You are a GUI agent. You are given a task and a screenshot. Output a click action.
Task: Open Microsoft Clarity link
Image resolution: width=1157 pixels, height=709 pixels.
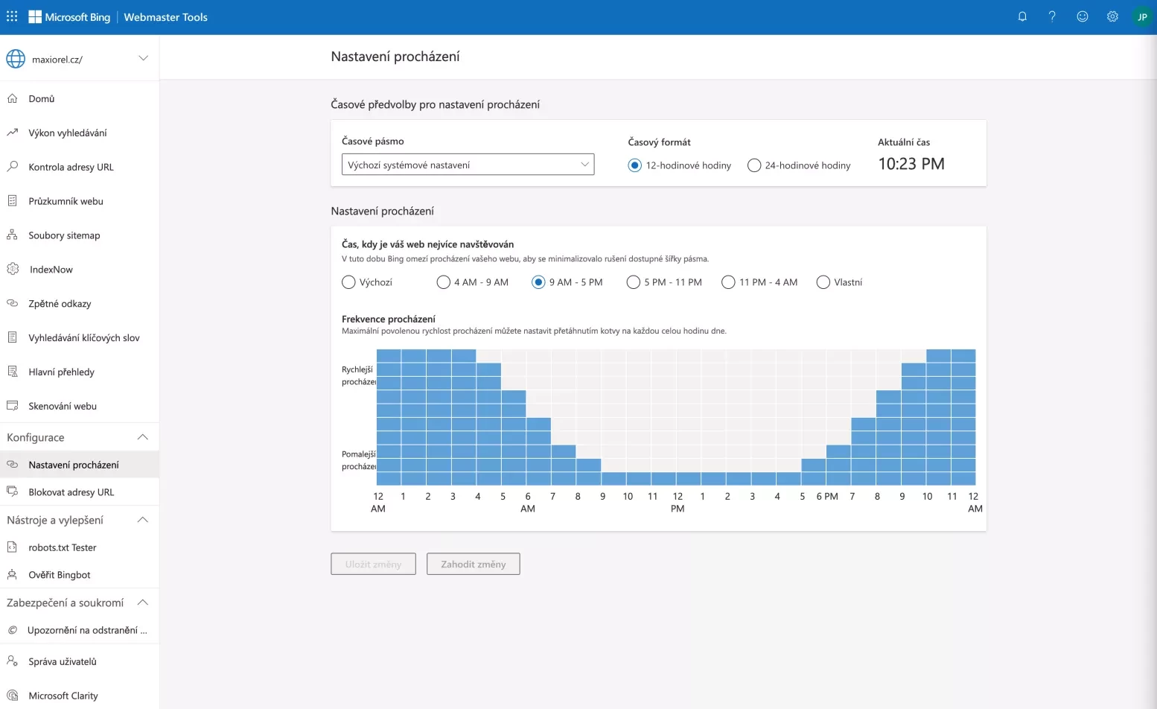[x=80, y=696]
